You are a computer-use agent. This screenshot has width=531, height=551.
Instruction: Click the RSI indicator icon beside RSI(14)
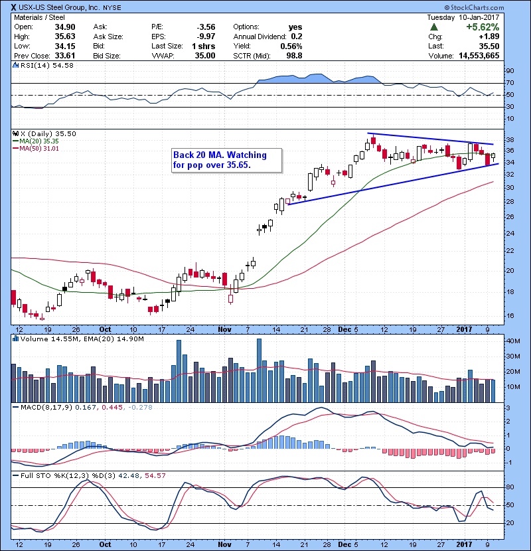tap(15, 65)
